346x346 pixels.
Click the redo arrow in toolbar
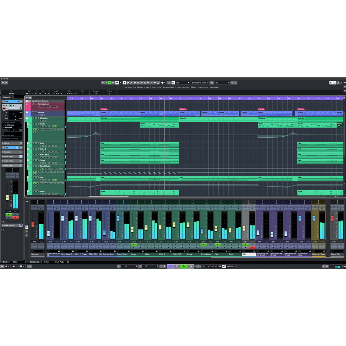(6, 83)
